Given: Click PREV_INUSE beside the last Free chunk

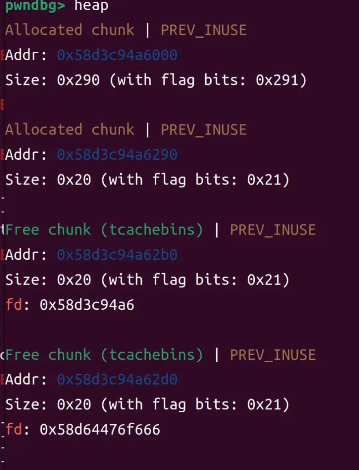Looking at the screenshot, I should 273,355.
